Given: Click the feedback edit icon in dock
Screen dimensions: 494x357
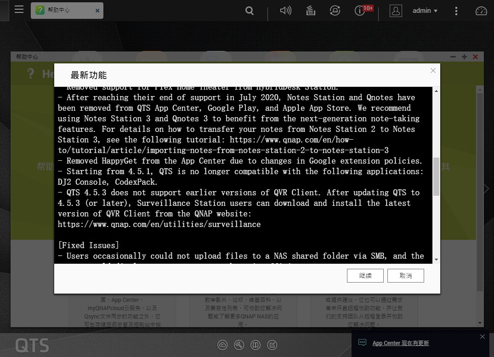Looking at the screenshot, I should (272, 345).
